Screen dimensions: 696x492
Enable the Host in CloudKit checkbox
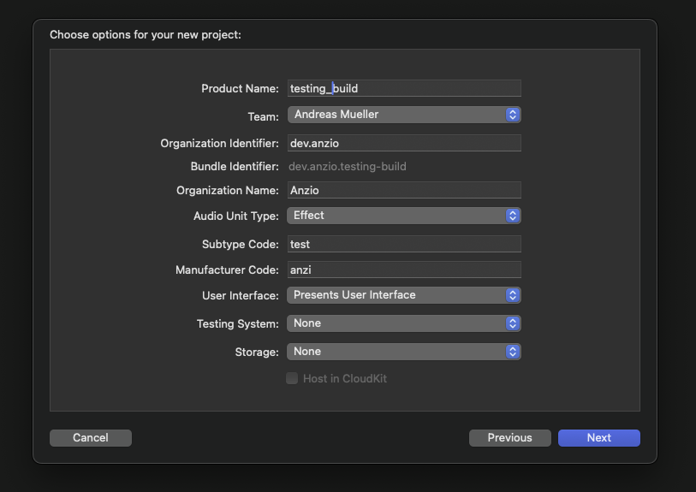[292, 378]
